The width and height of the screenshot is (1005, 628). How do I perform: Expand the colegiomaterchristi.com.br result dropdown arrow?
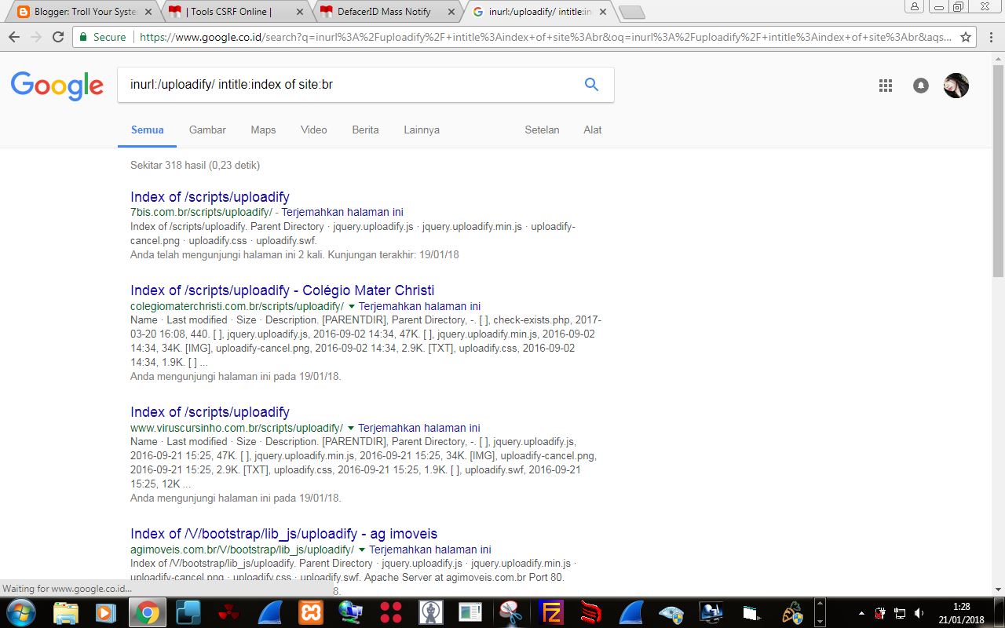point(351,306)
